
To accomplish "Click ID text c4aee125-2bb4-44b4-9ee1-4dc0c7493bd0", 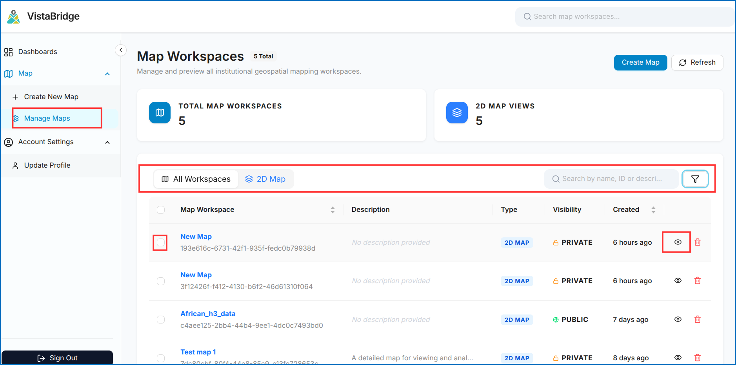I will [x=251, y=325].
